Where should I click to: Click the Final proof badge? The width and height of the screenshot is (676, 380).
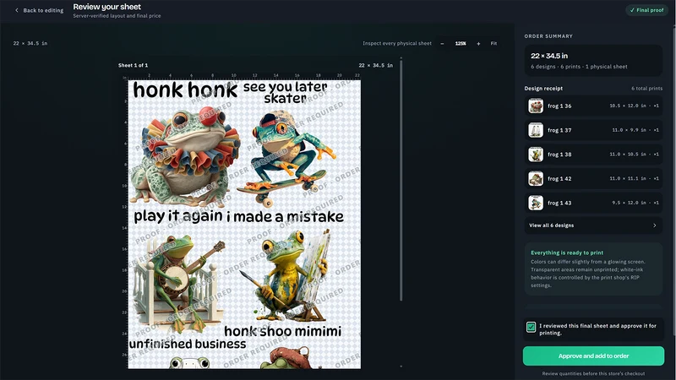646,10
